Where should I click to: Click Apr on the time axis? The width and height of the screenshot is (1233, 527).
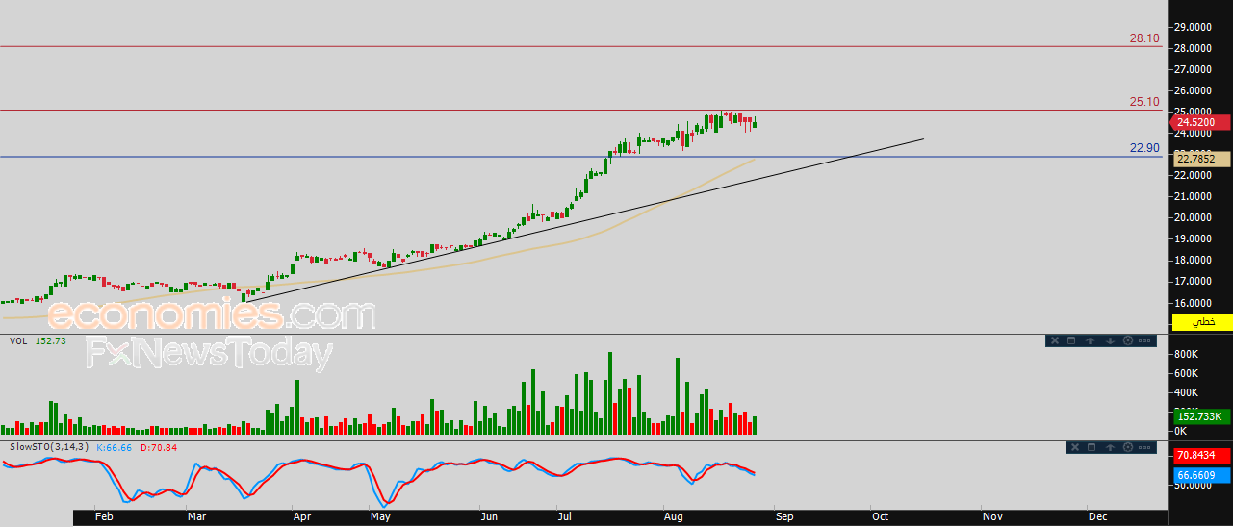click(x=302, y=516)
